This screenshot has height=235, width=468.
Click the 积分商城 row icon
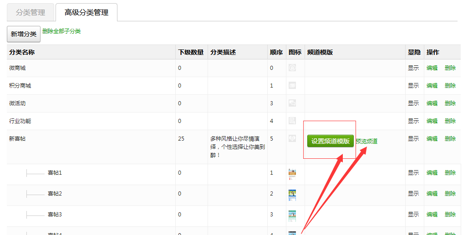pos(292,85)
